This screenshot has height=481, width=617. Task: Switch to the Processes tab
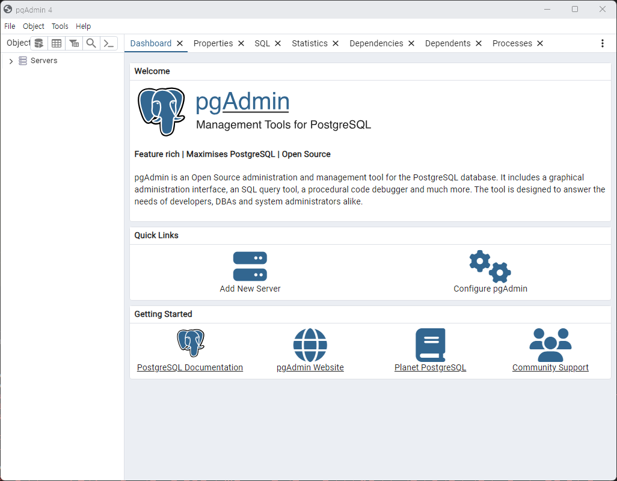[512, 43]
